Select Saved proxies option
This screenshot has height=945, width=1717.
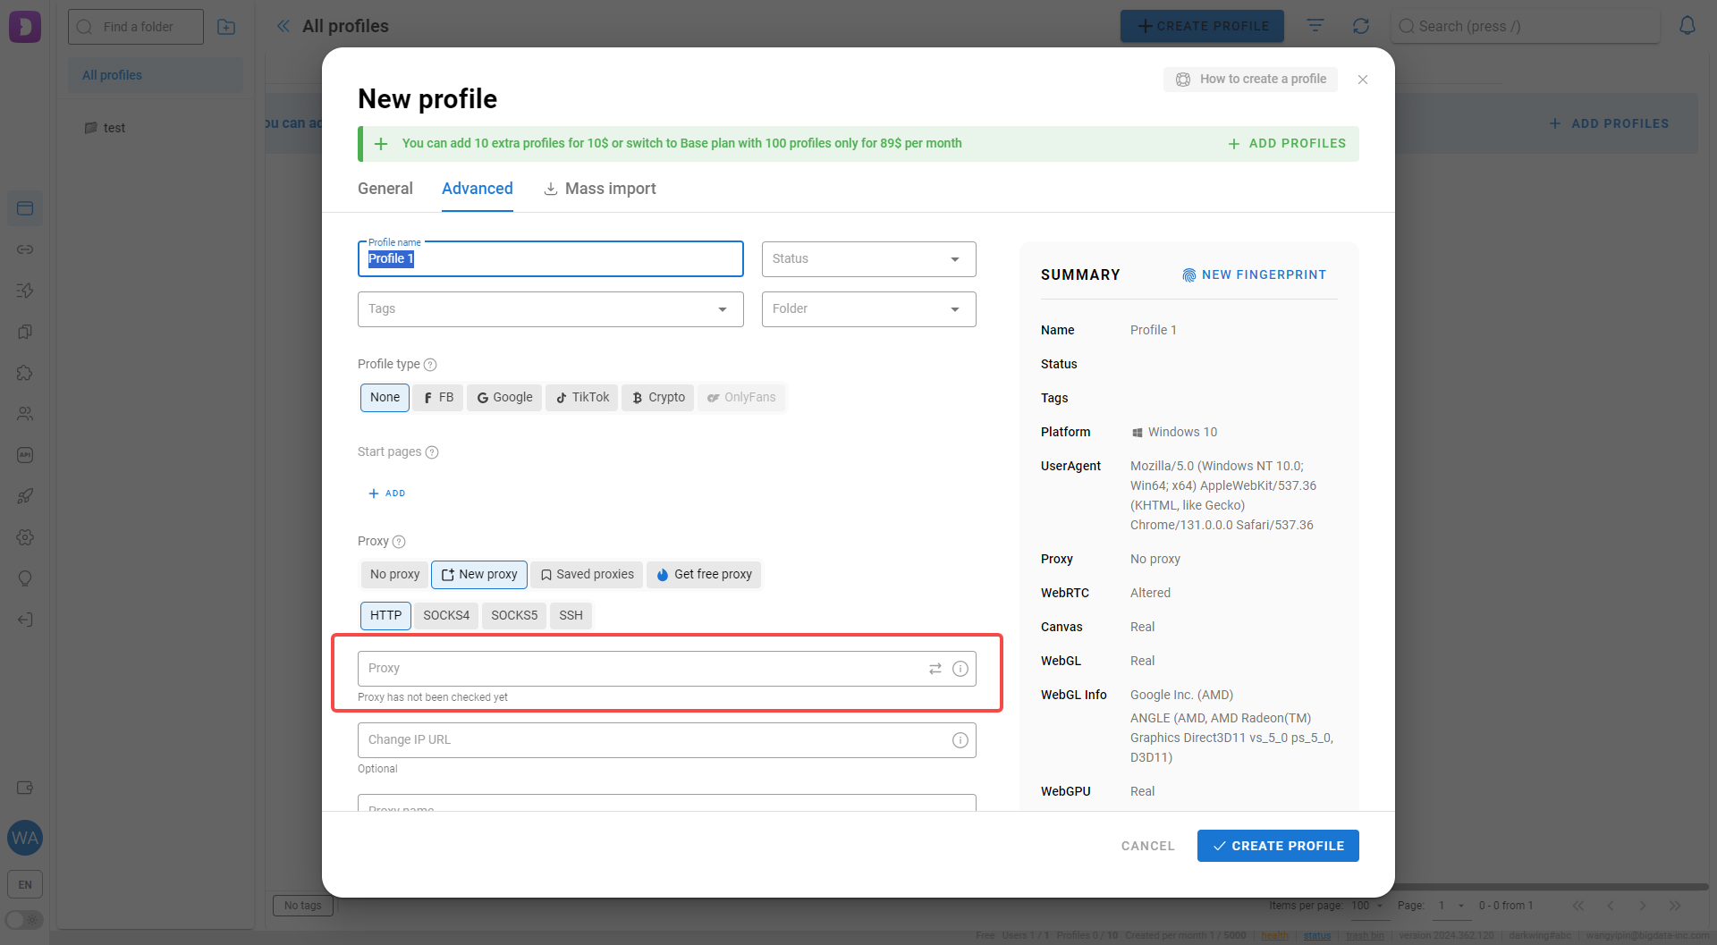[587, 575]
